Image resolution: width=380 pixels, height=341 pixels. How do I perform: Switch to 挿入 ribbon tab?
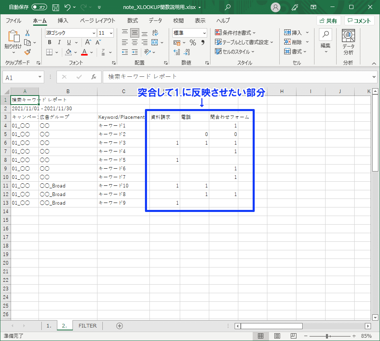pos(63,21)
